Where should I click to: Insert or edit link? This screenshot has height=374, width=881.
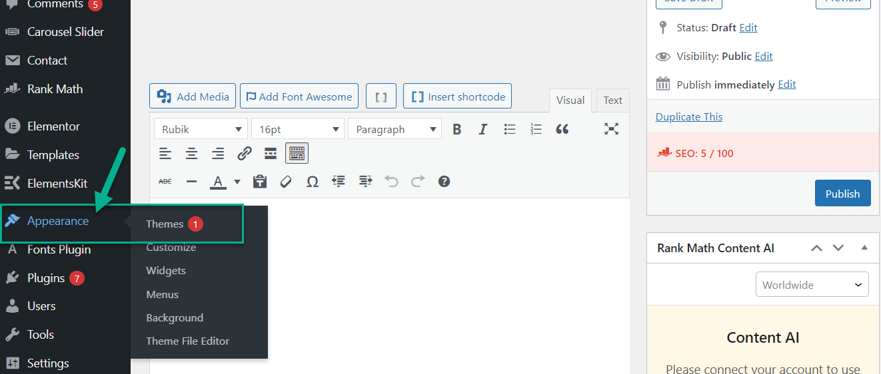point(245,154)
